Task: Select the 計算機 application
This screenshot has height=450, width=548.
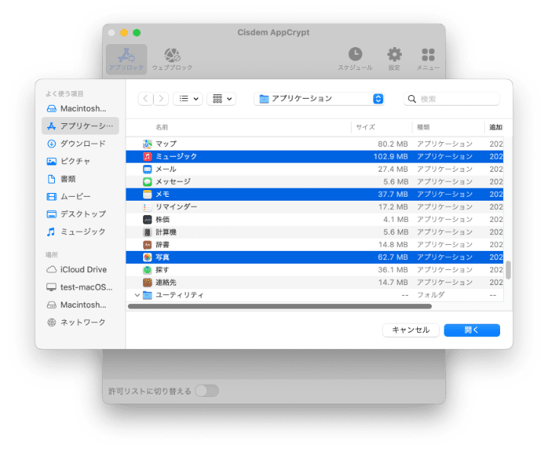Action: click(166, 232)
